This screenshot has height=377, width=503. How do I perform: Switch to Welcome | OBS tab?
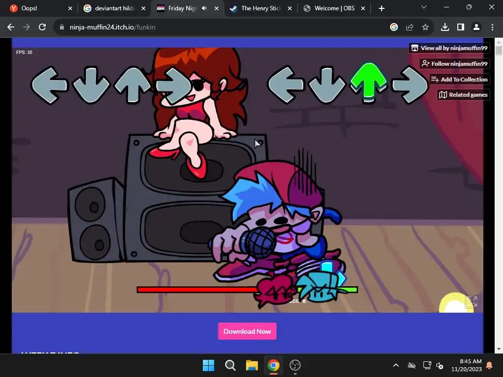coord(334,8)
